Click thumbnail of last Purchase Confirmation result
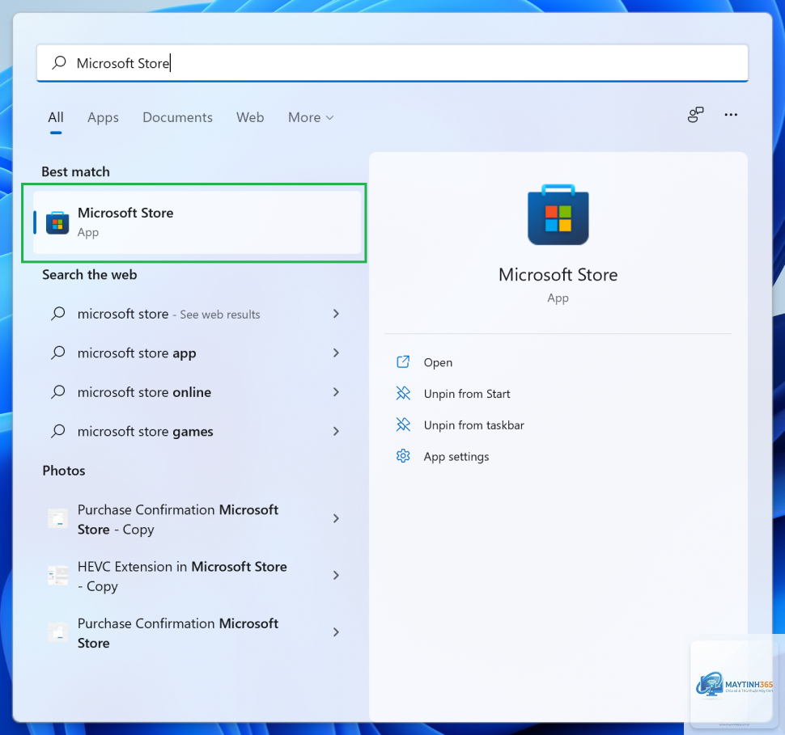Screen dimensions: 785x735 [x=57, y=632]
